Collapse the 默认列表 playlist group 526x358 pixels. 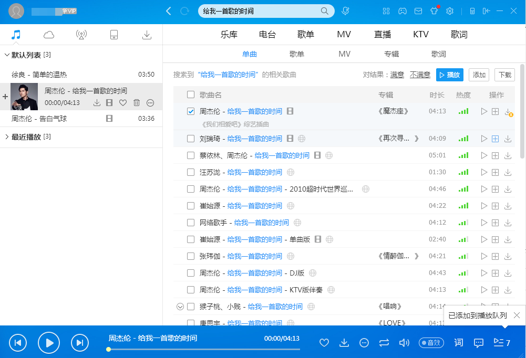7,55
